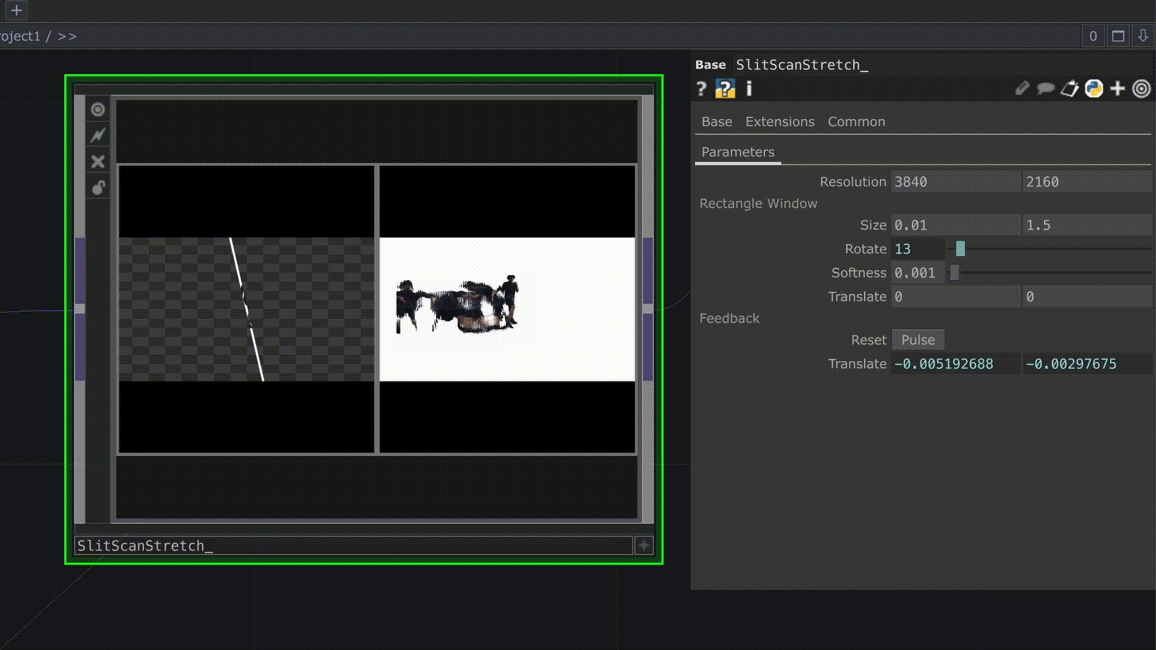This screenshot has width=1156, height=650.
Task: Select the pencil edit icon near the Python logo
Action: (1022, 88)
